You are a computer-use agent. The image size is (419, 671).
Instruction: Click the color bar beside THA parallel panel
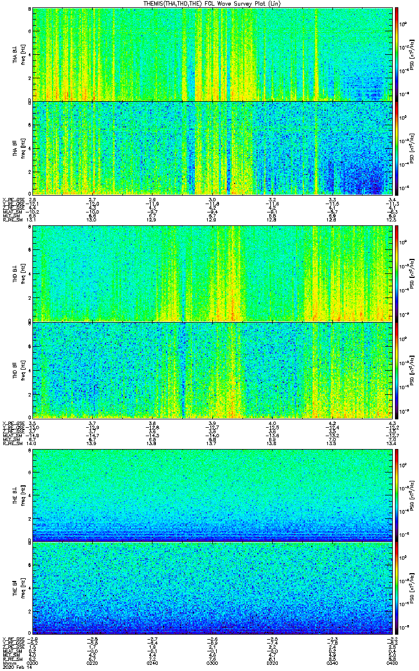tap(397, 148)
